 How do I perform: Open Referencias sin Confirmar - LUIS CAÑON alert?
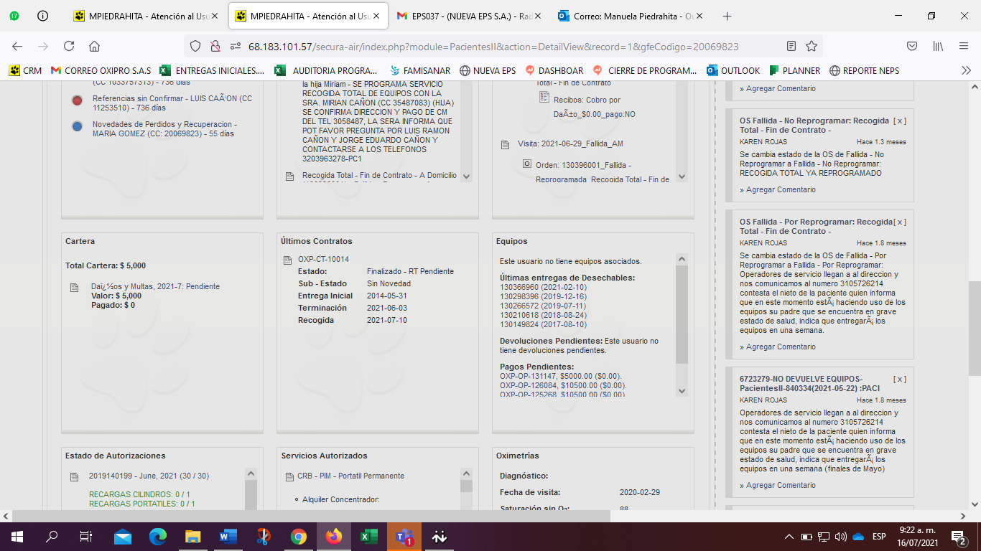click(x=172, y=103)
